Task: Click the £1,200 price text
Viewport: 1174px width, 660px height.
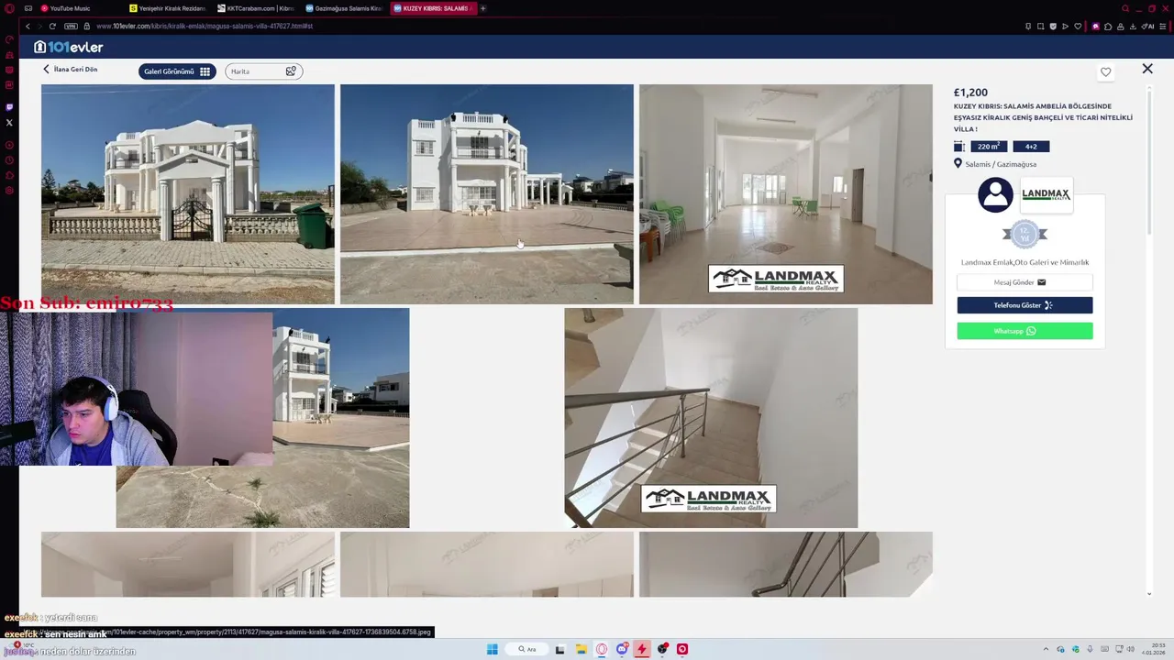Action: 970,93
